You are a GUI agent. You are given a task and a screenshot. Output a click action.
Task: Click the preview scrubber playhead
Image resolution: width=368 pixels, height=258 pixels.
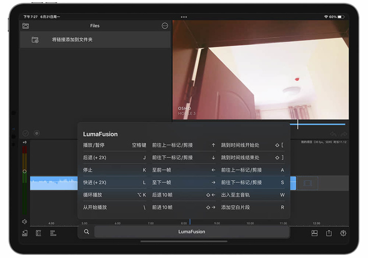pyautogui.click(x=297, y=124)
